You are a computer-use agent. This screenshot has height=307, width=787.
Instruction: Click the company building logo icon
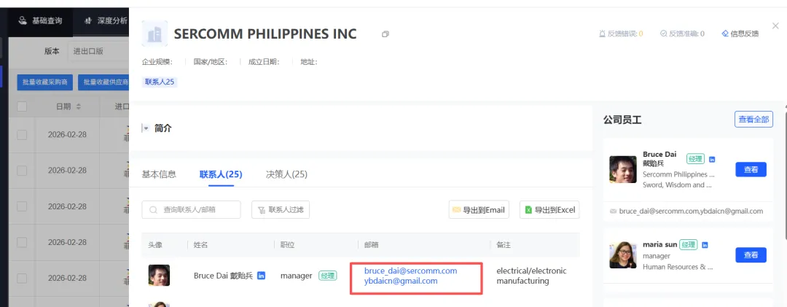coord(154,34)
